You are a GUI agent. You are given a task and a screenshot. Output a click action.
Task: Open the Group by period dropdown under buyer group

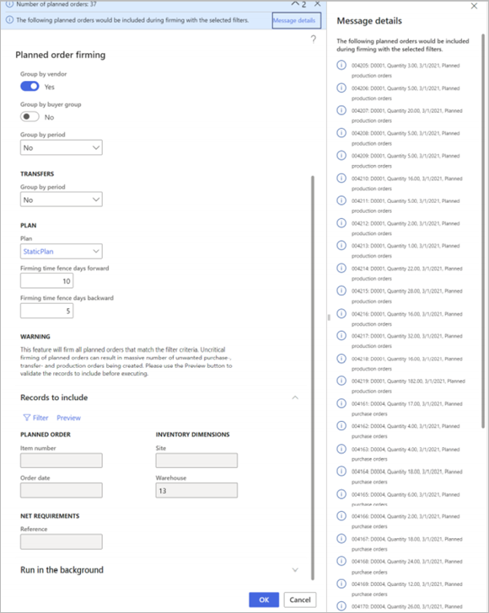(62, 147)
